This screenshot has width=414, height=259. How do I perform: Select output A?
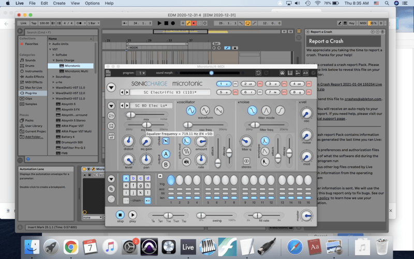tap(166, 154)
